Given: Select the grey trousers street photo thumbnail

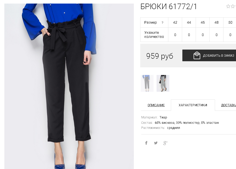Looking at the screenshot, I should 163,83.
